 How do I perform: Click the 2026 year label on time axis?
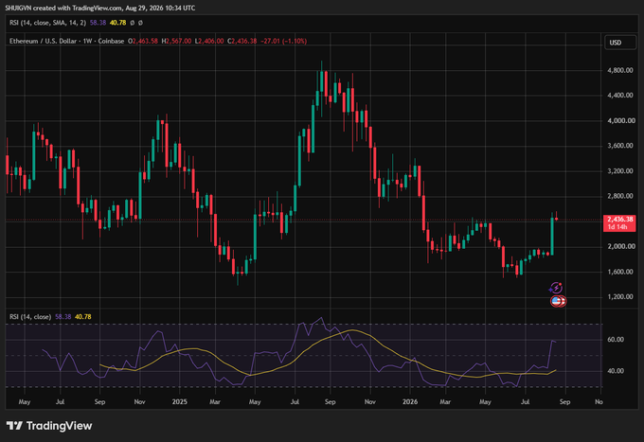410,402
